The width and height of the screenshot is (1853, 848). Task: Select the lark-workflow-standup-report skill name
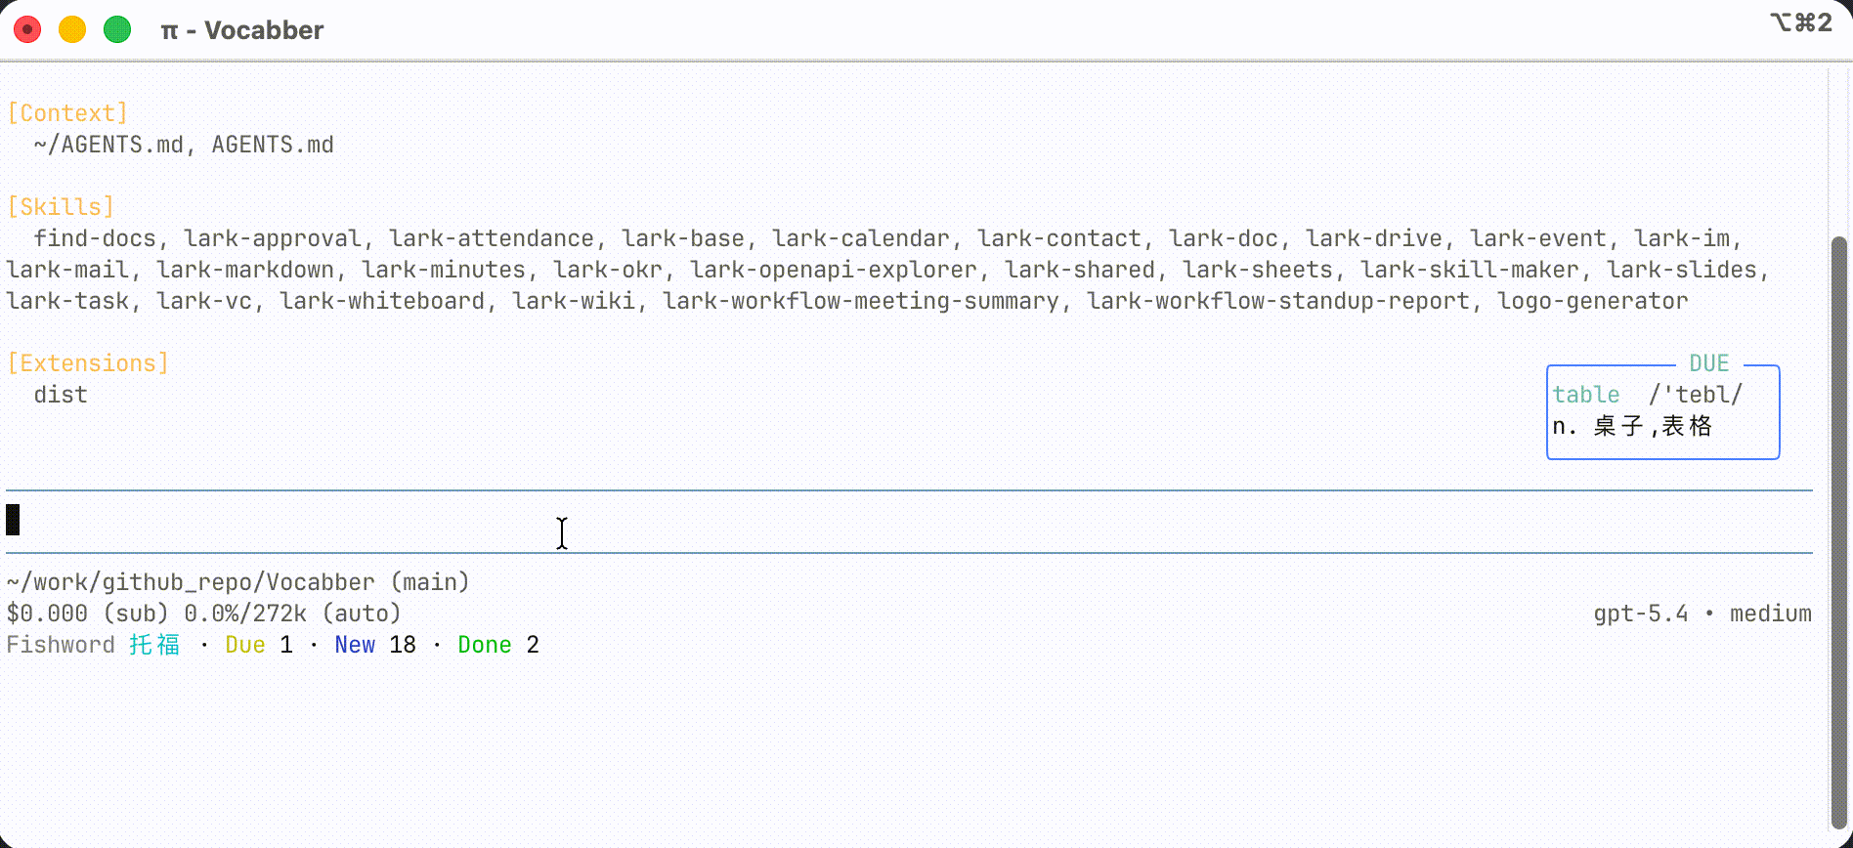(1278, 301)
